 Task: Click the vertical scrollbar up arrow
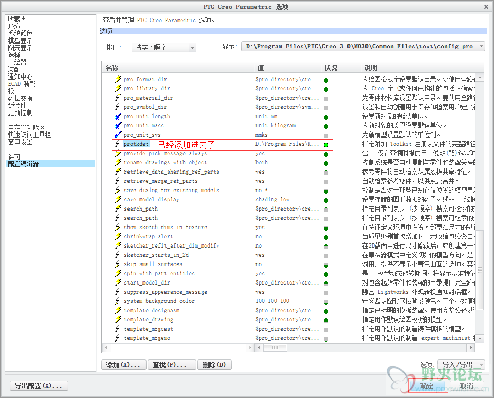click(x=480, y=77)
